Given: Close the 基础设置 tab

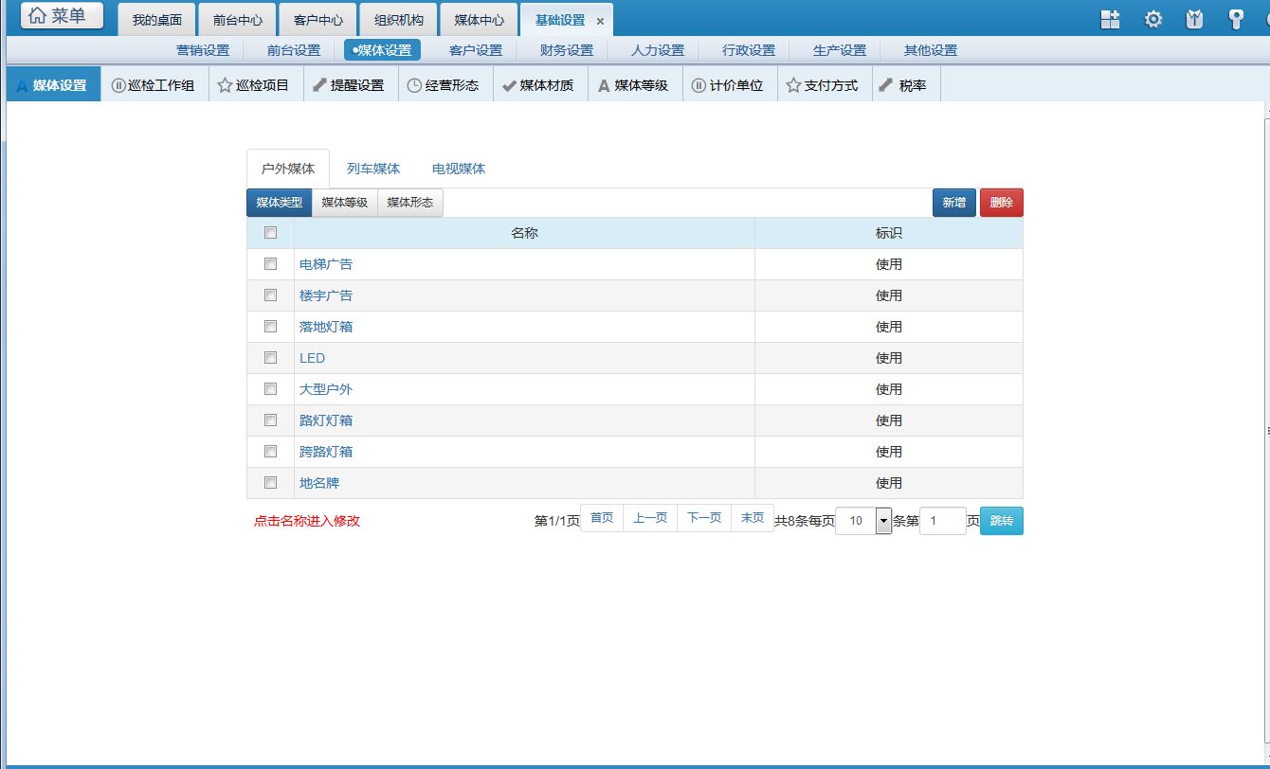Looking at the screenshot, I should coord(600,21).
